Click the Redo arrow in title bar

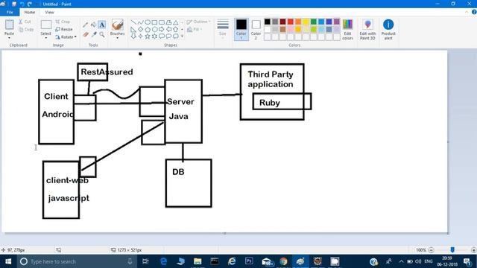pyautogui.click(x=30, y=4)
